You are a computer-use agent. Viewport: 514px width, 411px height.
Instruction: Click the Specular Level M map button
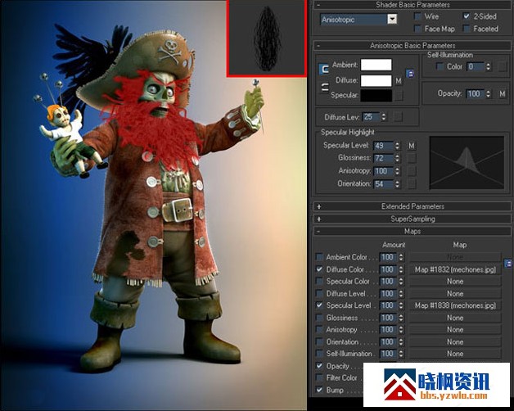[x=412, y=145]
